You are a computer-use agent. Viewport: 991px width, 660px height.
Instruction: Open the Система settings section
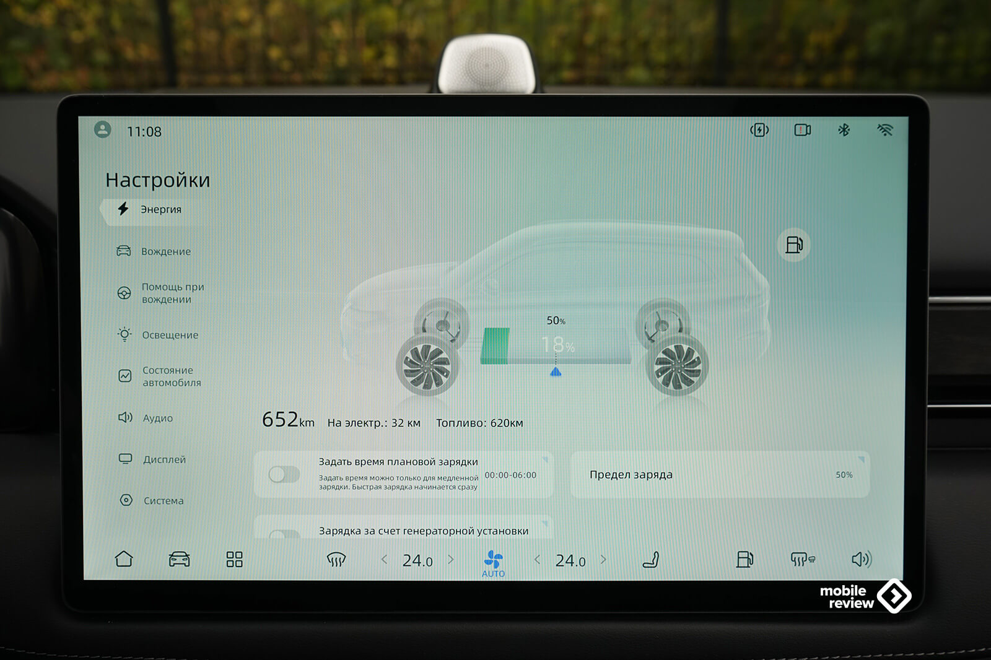[x=163, y=500]
